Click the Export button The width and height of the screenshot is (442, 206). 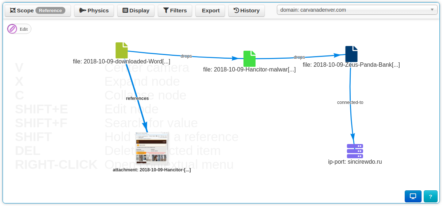(x=210, y=11)
